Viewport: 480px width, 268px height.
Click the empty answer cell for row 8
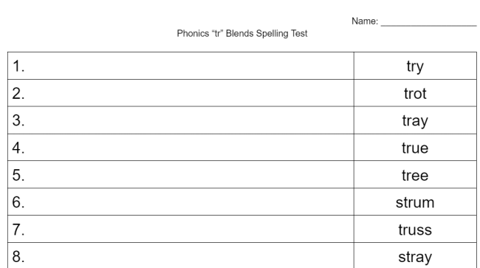pyautogui.click(x=181, y=255)
